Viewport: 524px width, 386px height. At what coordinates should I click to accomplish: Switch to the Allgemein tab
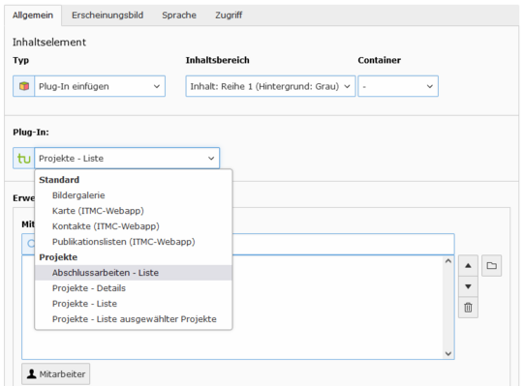tap(33, 15)
